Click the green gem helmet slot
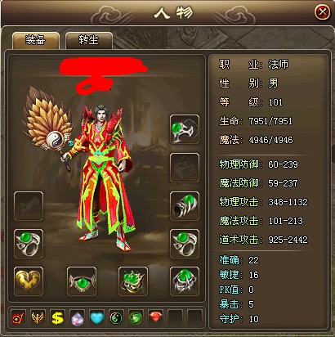 185,129
